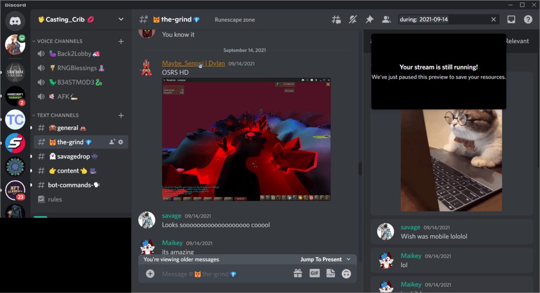Click savage username in chat
Screen dimensions: 540x293
tap(171, 216)
